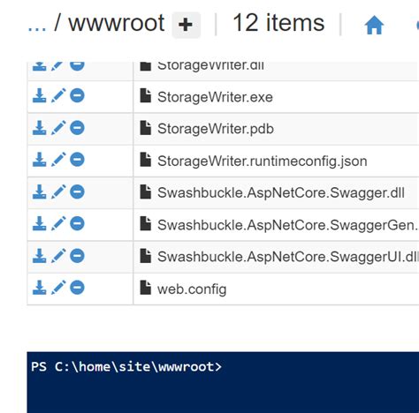This screenshot has width=419, height=413.
Task: Delete web.config file
Action: click(77, 288)
